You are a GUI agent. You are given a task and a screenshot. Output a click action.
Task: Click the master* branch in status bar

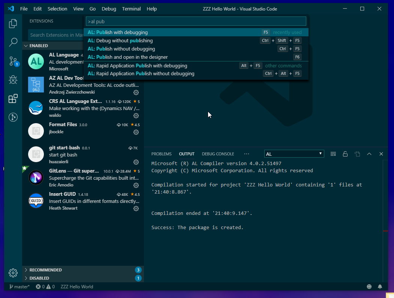point(19,286)
